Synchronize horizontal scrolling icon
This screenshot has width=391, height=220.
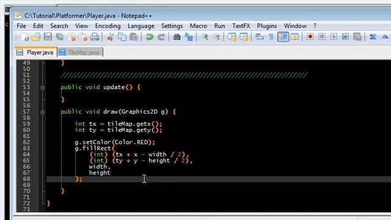point(244,37)
